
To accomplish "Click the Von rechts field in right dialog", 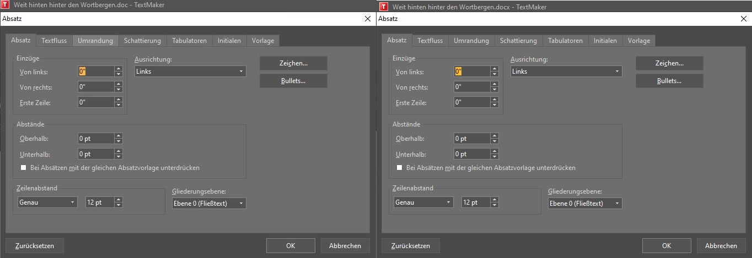I will [470, 87].
